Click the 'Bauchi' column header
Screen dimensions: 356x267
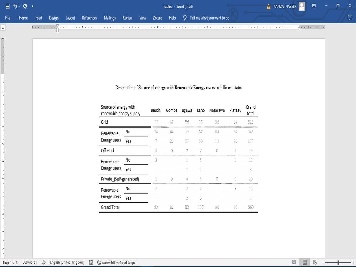coord(156,110)
